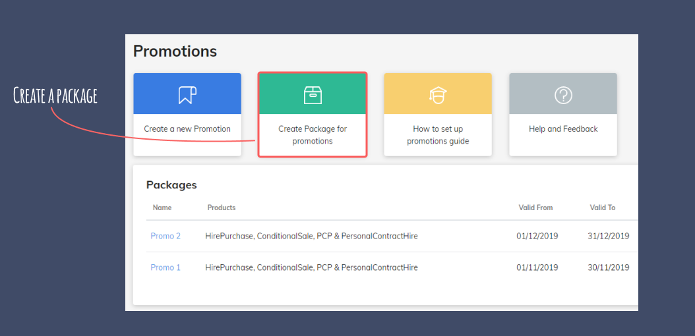Click the Packages section heading

171,185
